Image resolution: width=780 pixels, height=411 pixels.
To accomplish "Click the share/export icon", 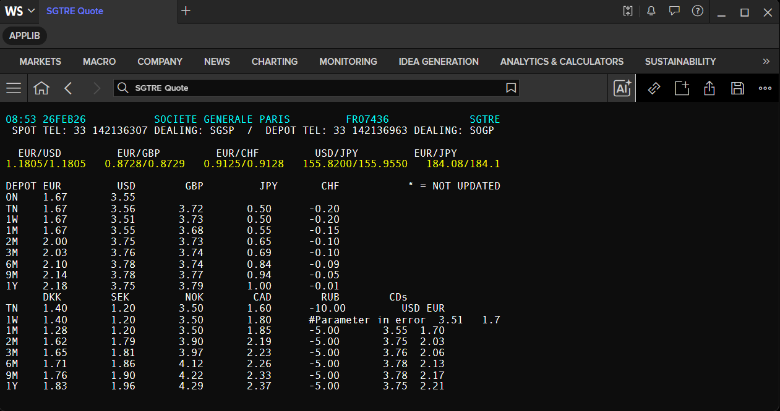I will [709, 88].
